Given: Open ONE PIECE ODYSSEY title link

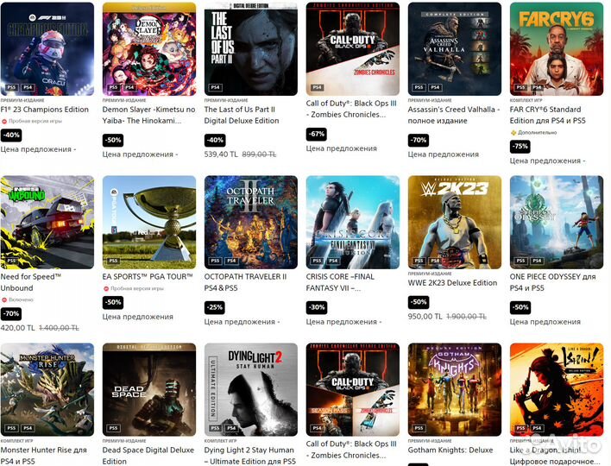Looking at the screenshot, I should 553,282.
